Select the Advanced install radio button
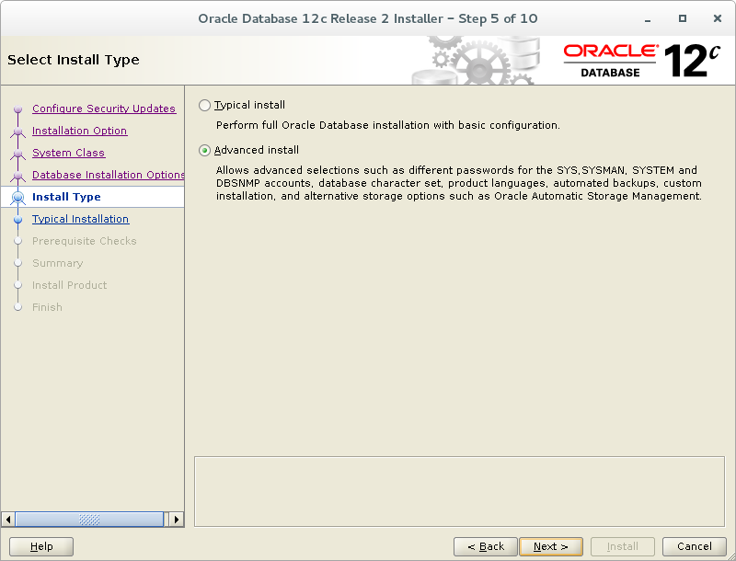The width and height of the screenshot is (736, 561). (204, 150)
